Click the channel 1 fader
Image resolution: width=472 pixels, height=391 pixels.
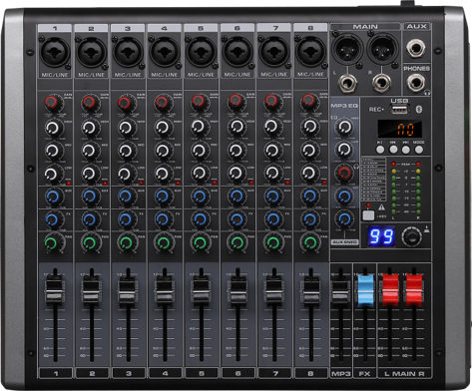click(55, 290)
